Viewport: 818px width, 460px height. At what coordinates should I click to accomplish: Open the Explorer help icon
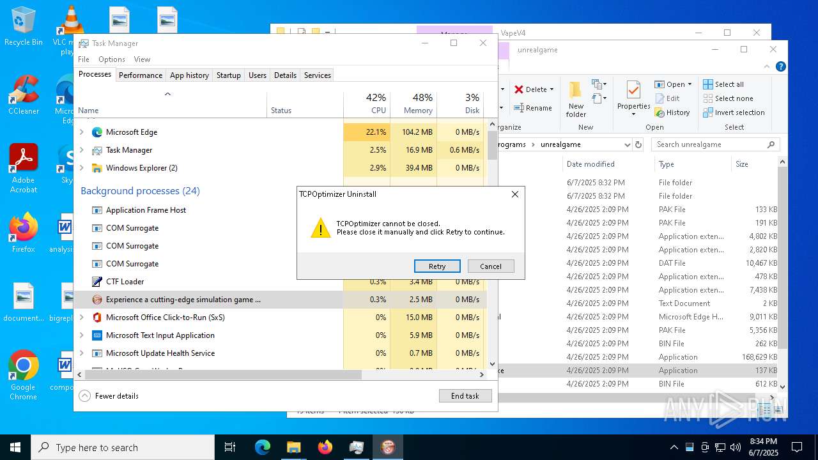click(780, 66)
